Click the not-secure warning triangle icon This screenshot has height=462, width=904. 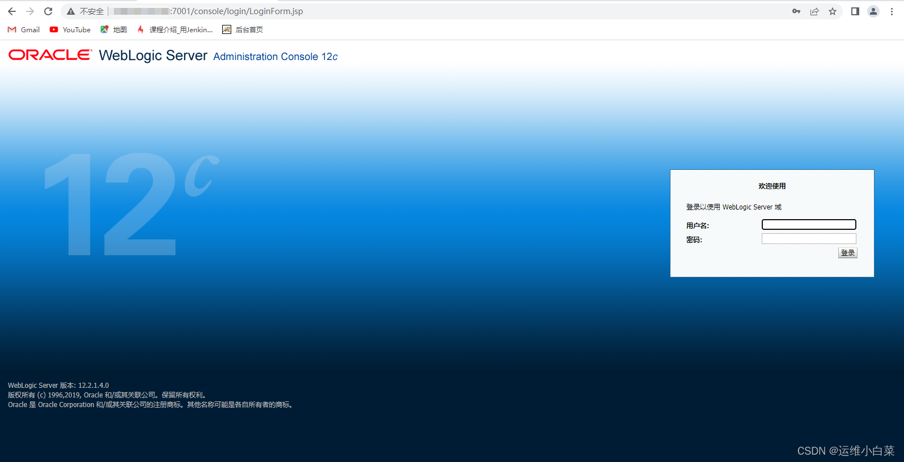(71, 11)
